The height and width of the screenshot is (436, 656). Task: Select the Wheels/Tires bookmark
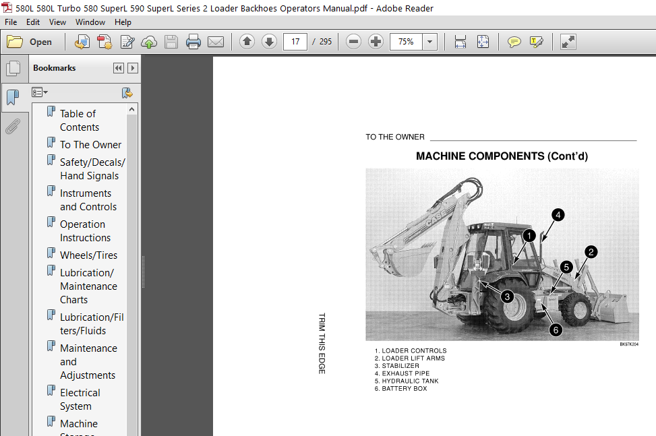(x=89, y=255)
